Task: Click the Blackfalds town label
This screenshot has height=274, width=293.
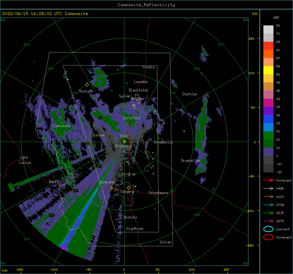Action: pos(138,90)
